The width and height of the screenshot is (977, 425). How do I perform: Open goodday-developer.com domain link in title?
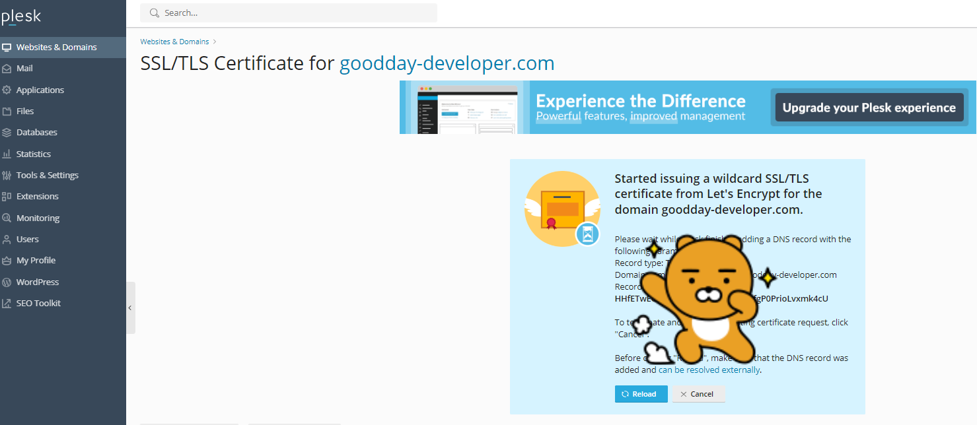(x=447, y=63)
